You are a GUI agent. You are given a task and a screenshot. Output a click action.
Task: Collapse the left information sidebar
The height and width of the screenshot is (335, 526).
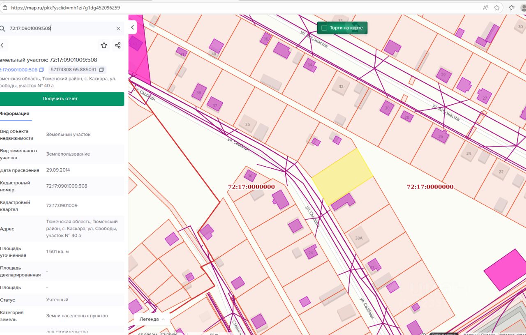(x=132, y=27)
